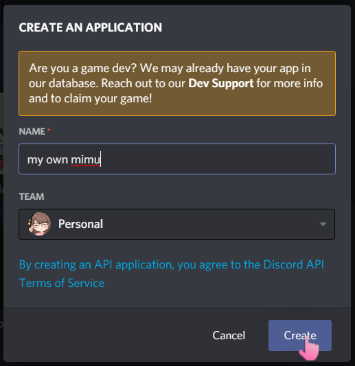Click the Personal team avatar icon
Image resolution: width=355 pixels, height=366 pixels.
39,224
